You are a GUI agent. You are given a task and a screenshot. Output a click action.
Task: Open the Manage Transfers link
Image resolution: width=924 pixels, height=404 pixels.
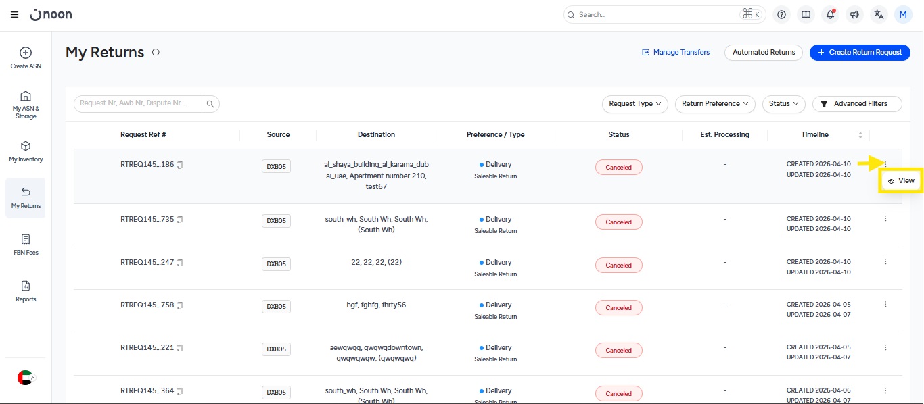point(675,52)
